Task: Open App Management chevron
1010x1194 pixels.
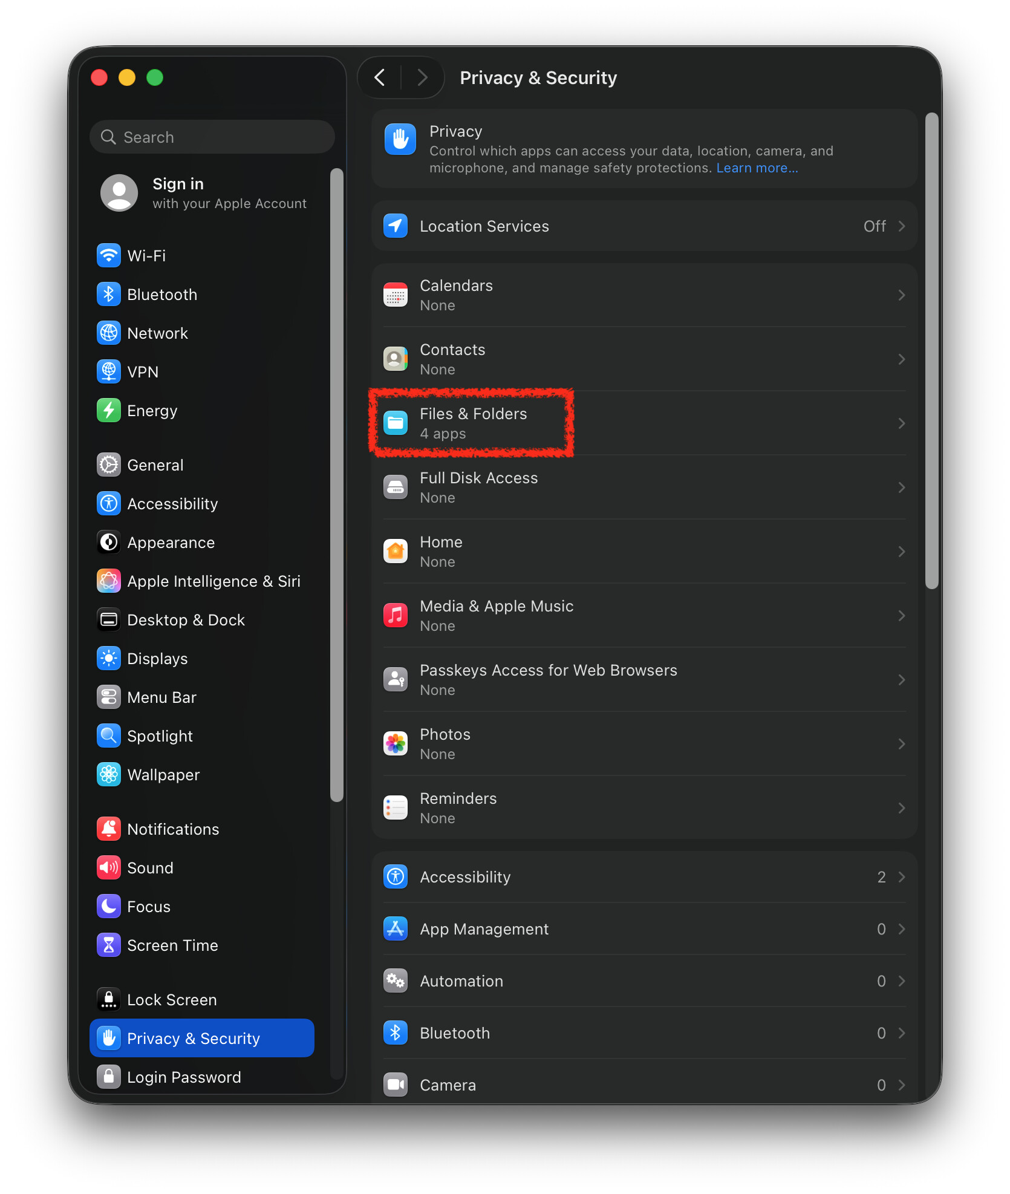Action: point(901,928)
